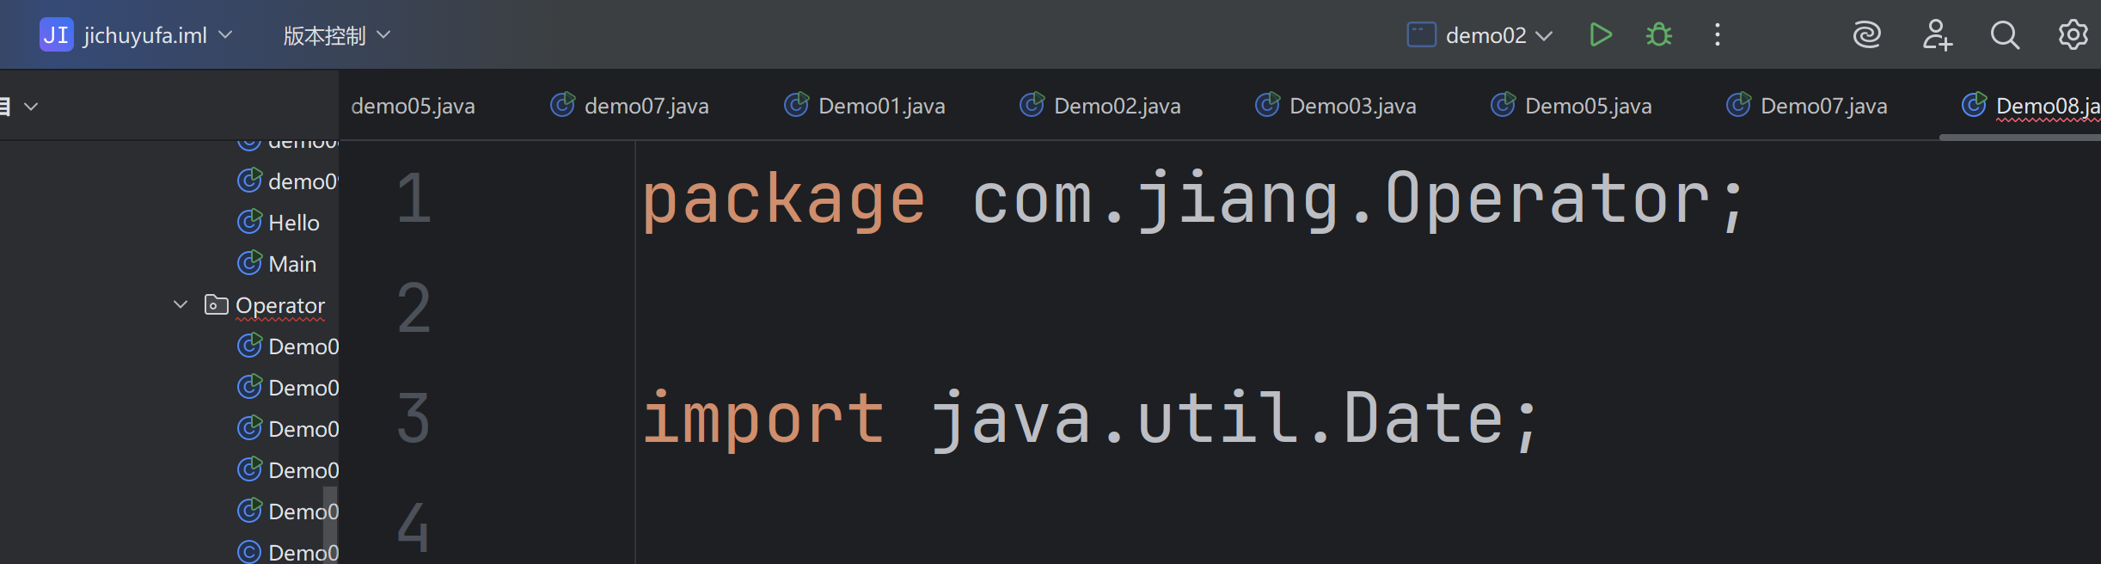Switch to the demo05.java tab
Screen dimensions: 2101x564
[413, 106]
